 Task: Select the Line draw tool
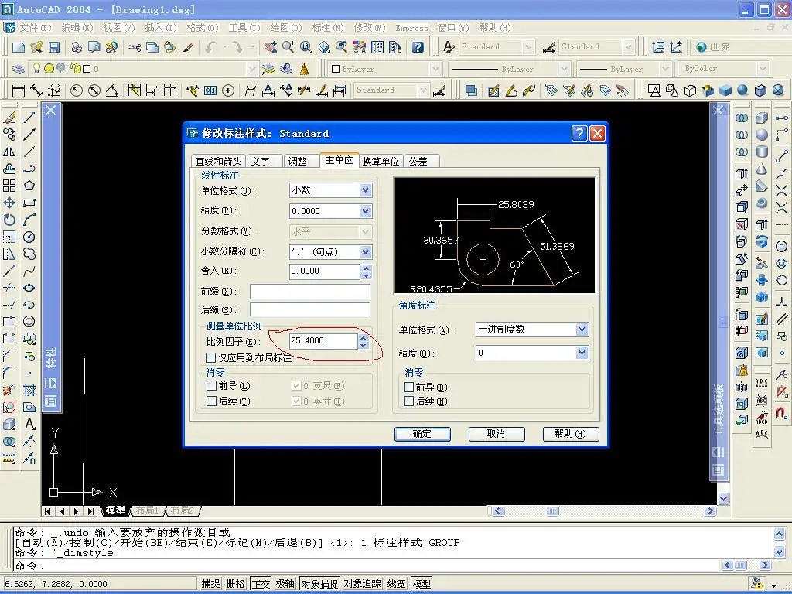pos(29,118)
